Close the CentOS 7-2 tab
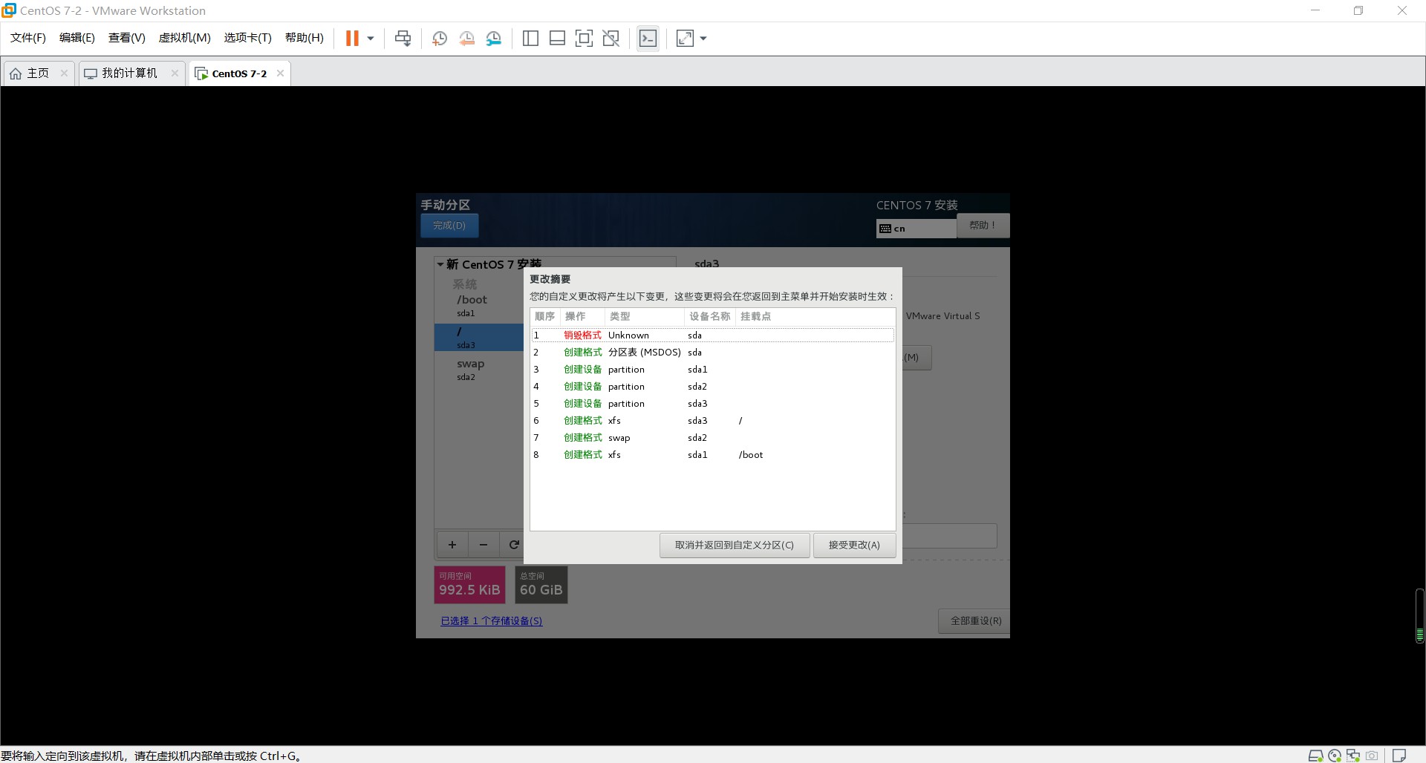 280,73
